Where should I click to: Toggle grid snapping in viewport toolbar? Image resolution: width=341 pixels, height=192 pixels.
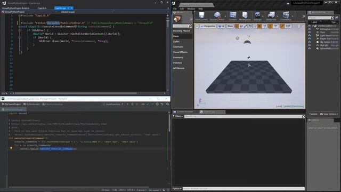(x=259, y=26)
